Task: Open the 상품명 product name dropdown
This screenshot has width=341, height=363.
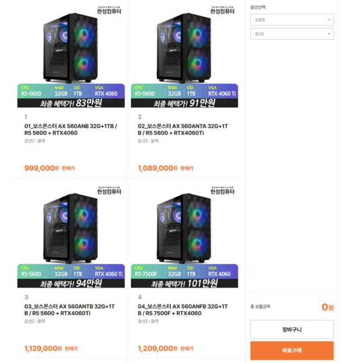Action: point(292,20)
